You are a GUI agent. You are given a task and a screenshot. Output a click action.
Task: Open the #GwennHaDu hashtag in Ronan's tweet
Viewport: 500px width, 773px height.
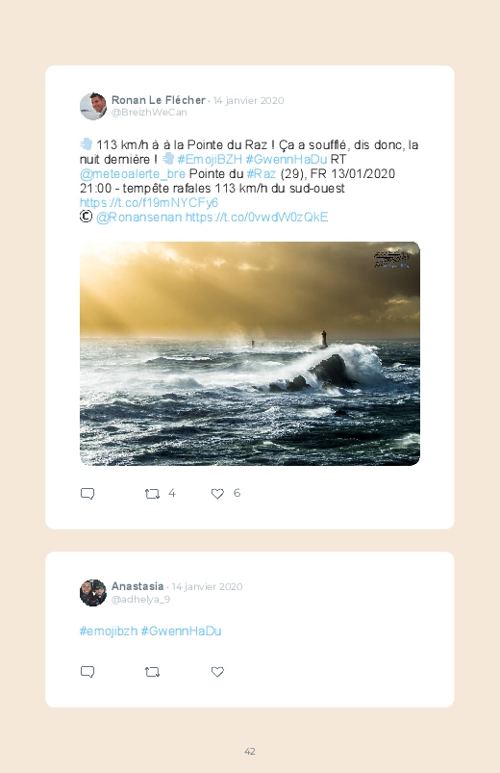point(287,159)
